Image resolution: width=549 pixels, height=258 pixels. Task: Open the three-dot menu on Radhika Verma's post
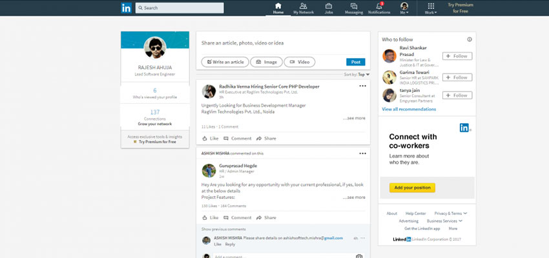pyautogui.click(x=362, y=86)
